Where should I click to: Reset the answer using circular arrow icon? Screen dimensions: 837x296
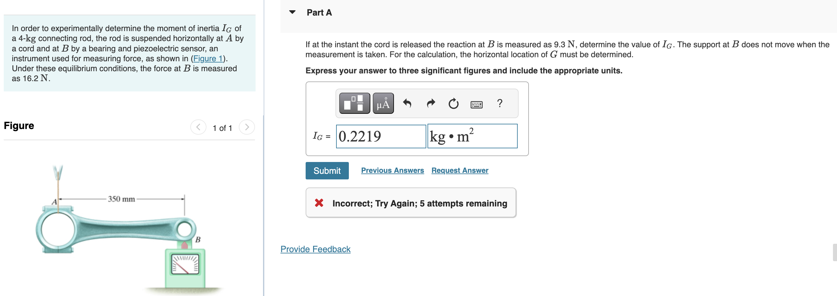coord(453,103)
